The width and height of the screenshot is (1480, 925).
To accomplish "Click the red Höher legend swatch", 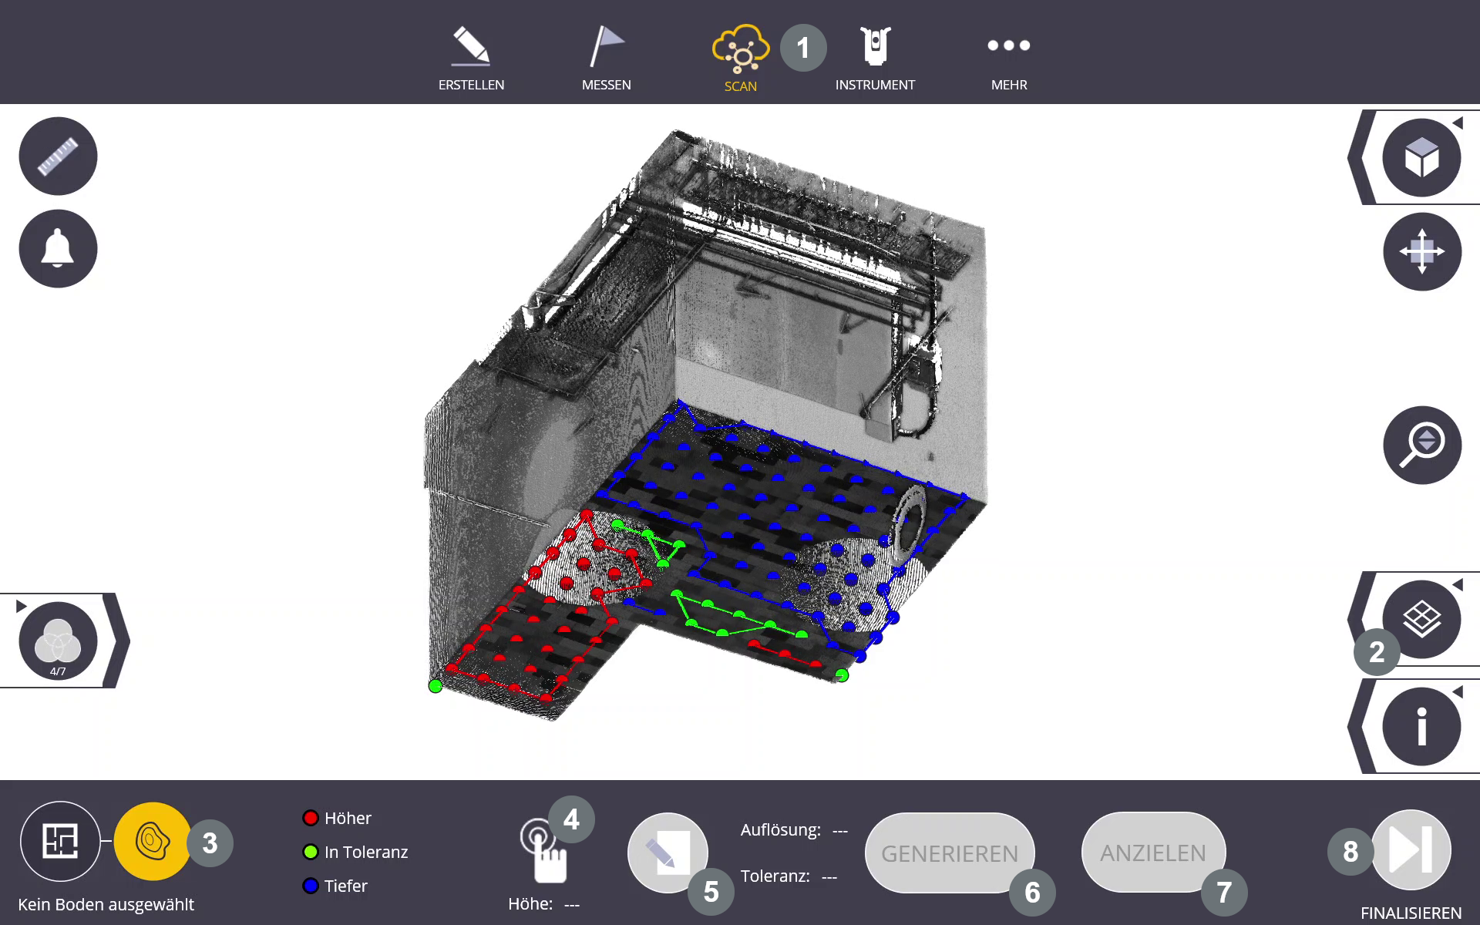I will (x=311, y=818).
